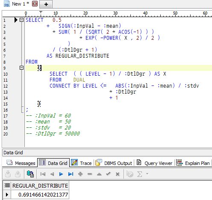Click the comment :InpVal = 60
The width and height of the screenshot is (212, 200).
pos(48,115)
